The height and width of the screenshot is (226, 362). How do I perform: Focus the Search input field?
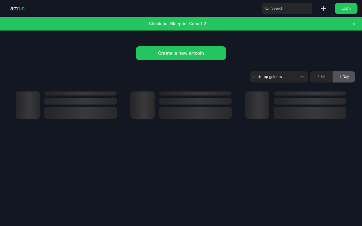[x=287, y=8]
